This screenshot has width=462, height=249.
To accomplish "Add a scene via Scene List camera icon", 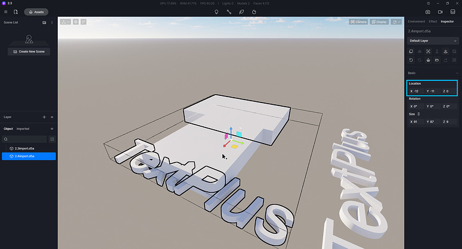I will [x=44, y=23].
